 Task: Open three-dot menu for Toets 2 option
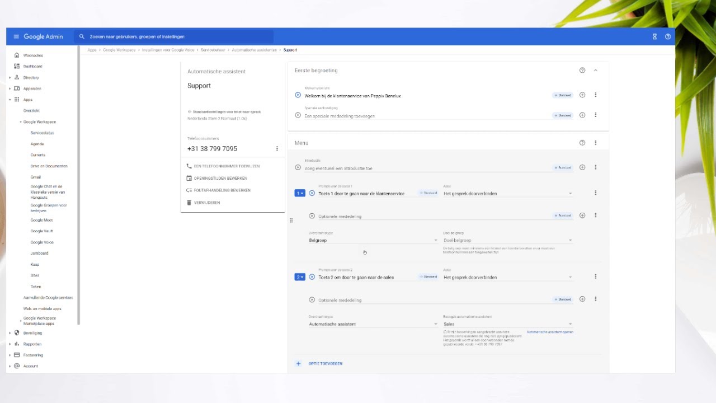[x=596, y=277]
